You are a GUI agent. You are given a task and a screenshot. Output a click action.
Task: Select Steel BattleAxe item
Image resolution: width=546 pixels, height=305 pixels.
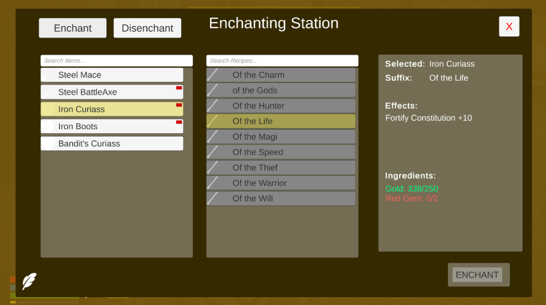click(x=112, y=92)
